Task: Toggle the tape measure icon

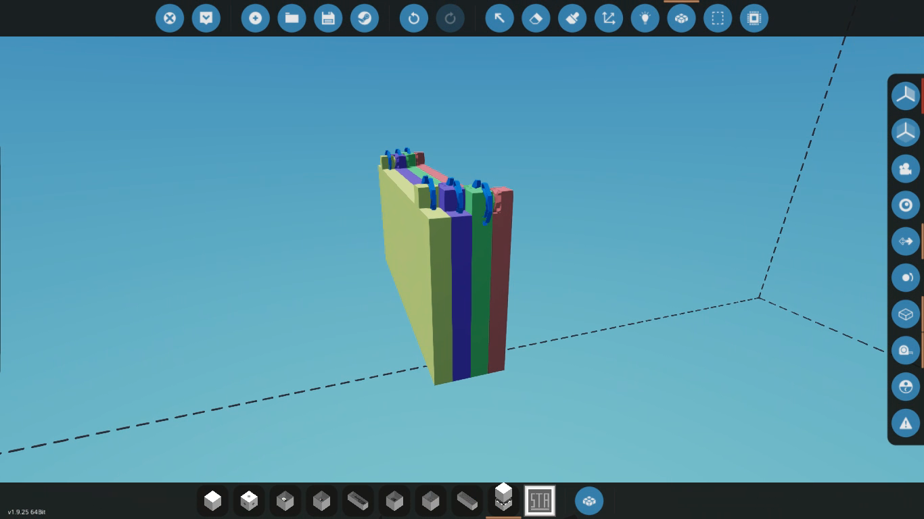Action: [x=906, y=351]
